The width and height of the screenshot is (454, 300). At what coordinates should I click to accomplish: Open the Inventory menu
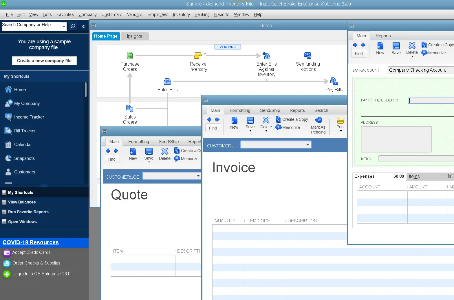pos(181,14)
